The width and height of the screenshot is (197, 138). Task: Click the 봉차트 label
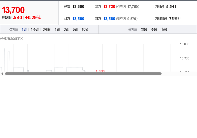pyautogui.click(x=133, y=29)
